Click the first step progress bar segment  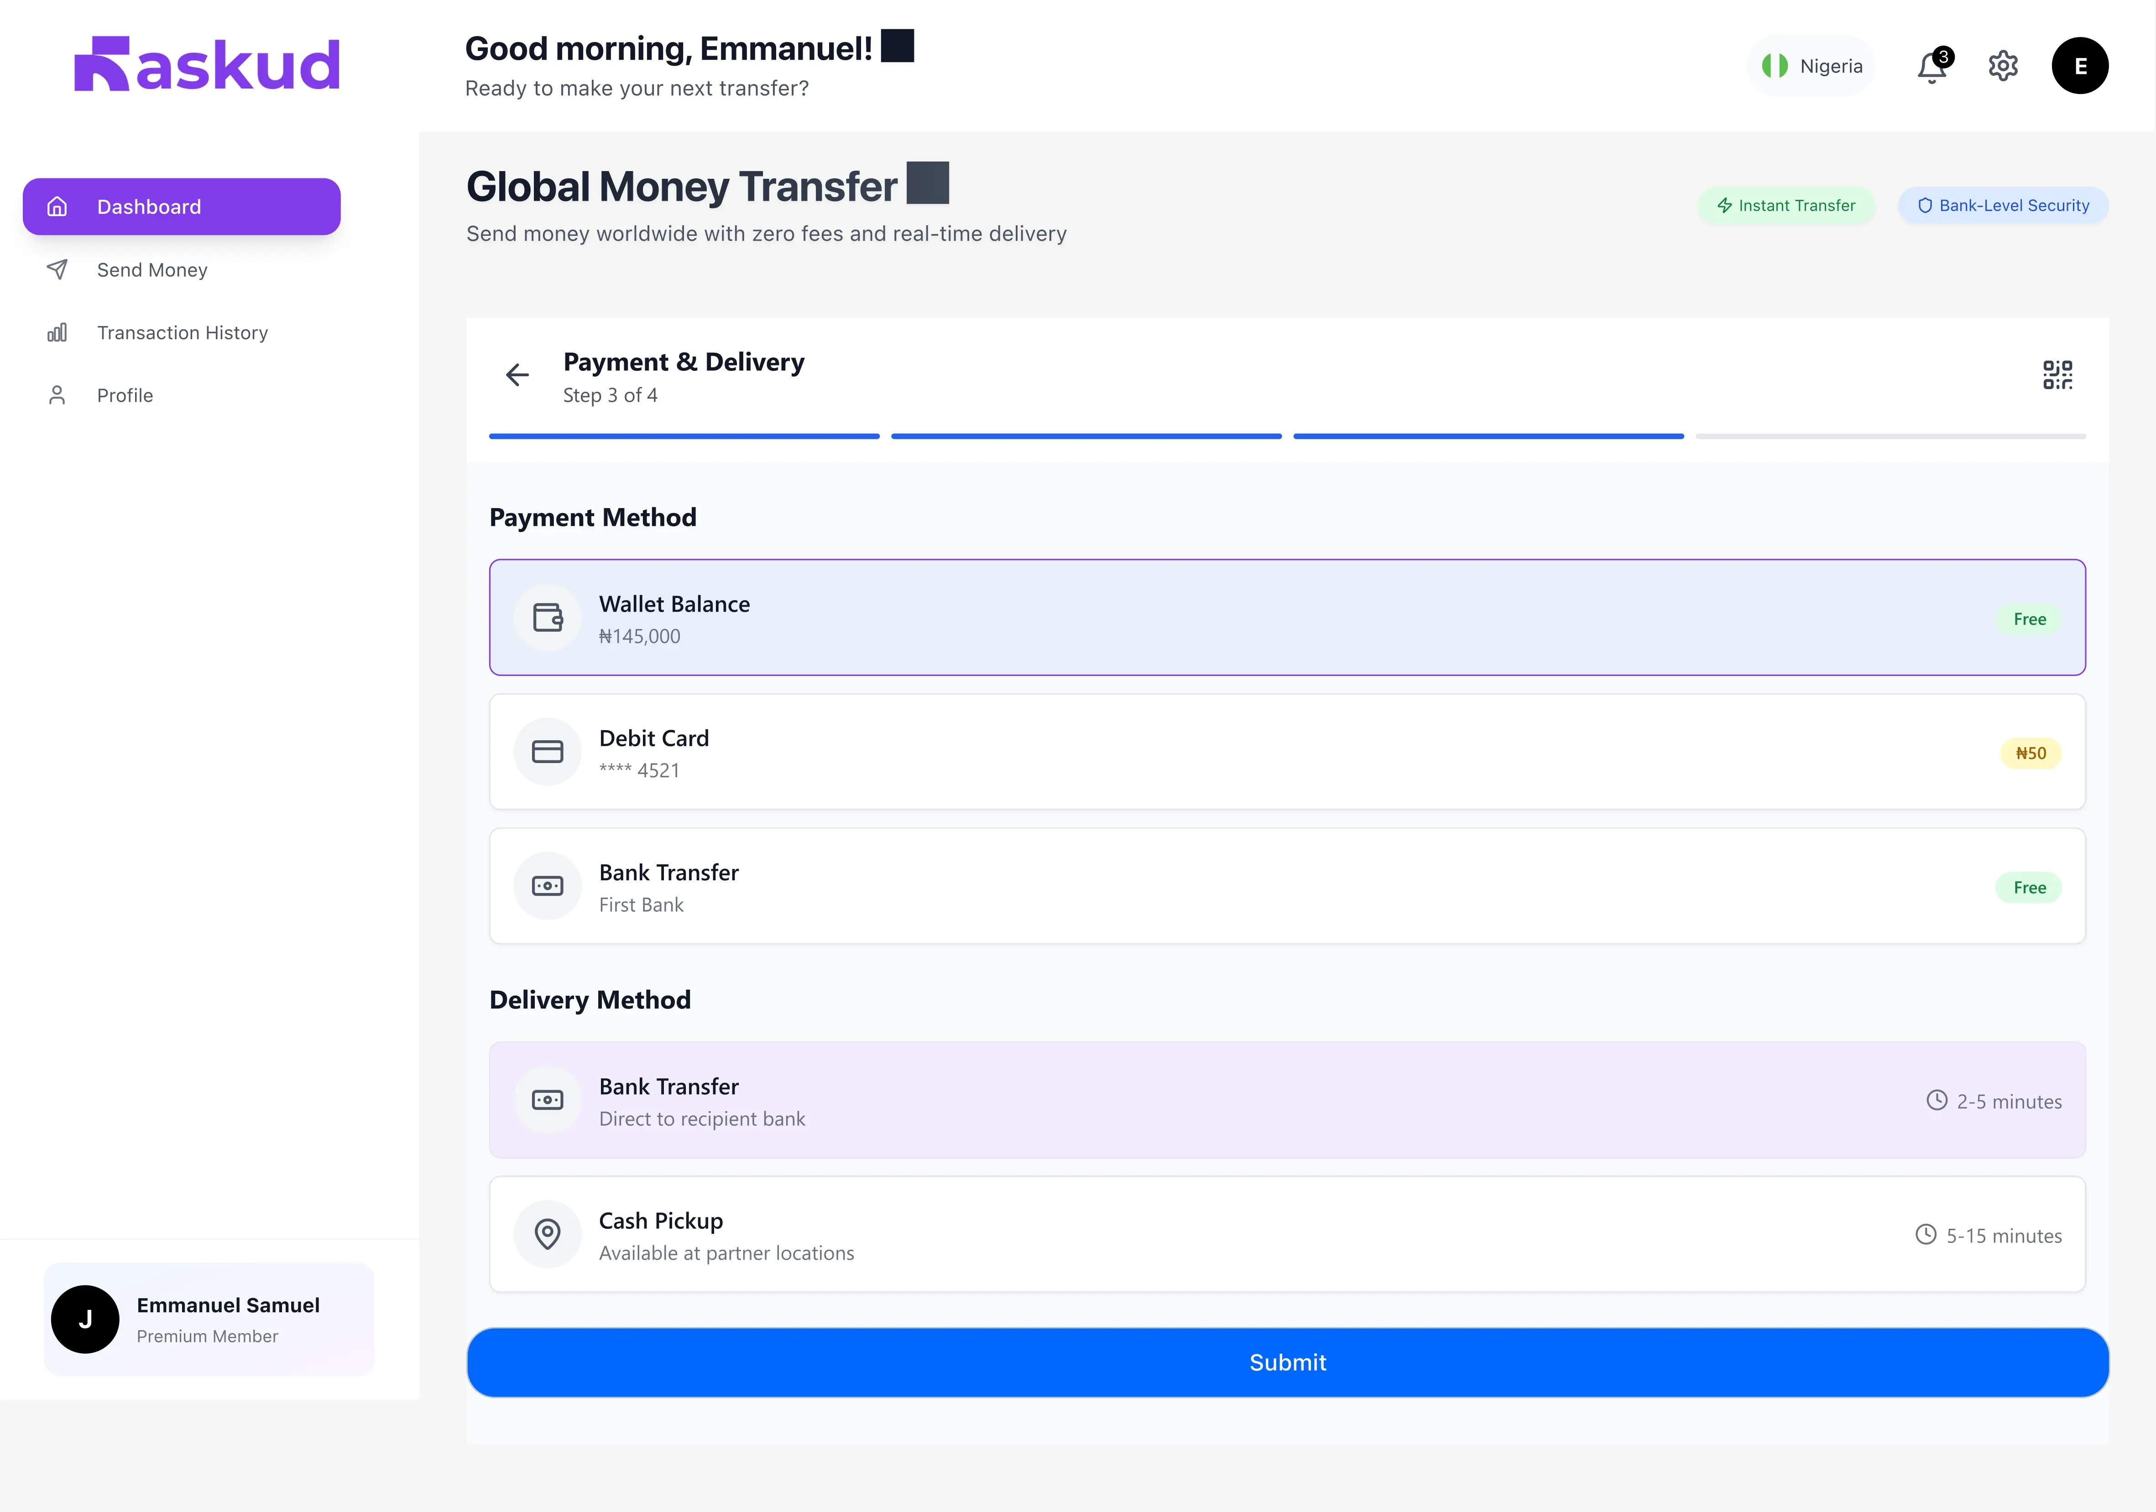pos(684,436)
